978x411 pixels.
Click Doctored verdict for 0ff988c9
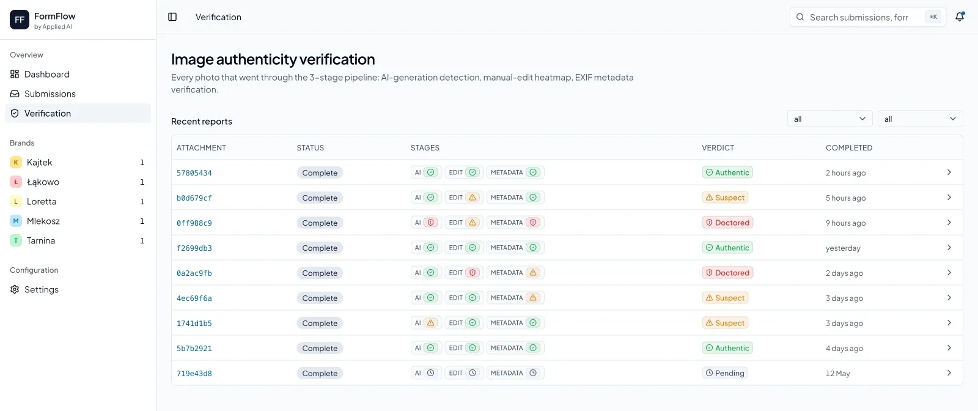click(x=727, y=223)
